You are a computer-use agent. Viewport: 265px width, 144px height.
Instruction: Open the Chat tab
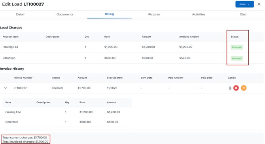pyautogui.click(x=243, y=14)
